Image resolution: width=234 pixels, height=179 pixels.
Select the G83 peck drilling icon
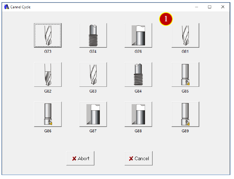93,74
